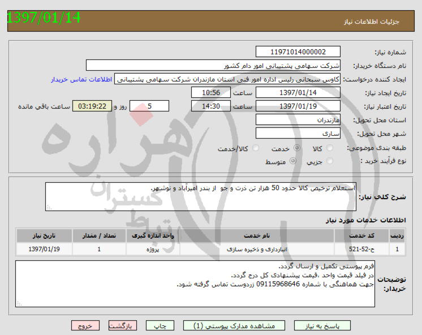Click service name انبارداری و ذخیره سازی
Image resolution: width=422 pixels, height=335 pixels.
pyautogui.click(x=257, y=250)
